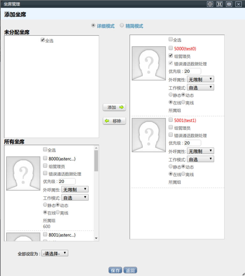Image resolution: width=245 pixels, height=276 pixels.
Task: Click the window restore icon in title bar
Action: 229,4
